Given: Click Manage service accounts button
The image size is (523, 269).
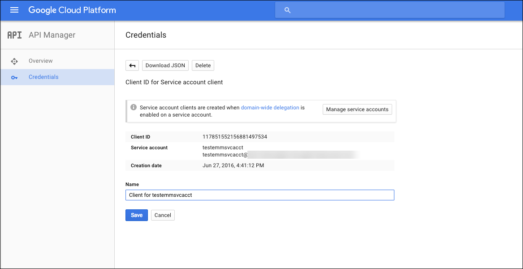Looking at the screenshot, I should 357,109.
